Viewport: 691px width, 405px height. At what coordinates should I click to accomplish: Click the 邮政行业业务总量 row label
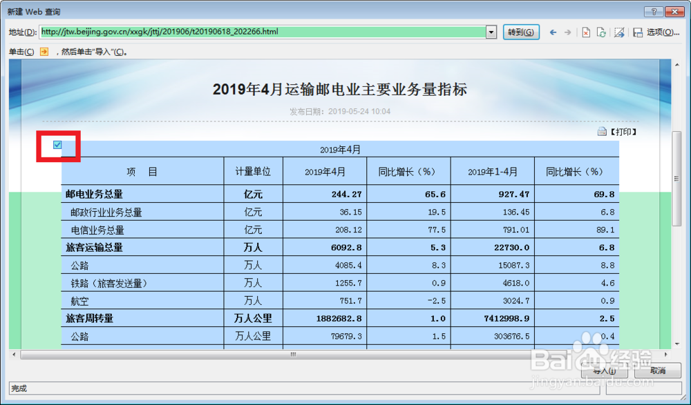(x=106, y=213)
